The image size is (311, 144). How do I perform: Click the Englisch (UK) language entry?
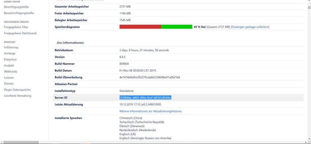(x=128, y=134)
